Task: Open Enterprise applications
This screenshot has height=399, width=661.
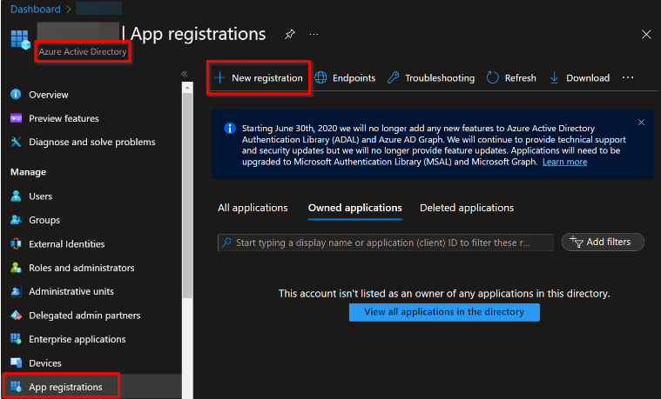Action: point(78,339)
